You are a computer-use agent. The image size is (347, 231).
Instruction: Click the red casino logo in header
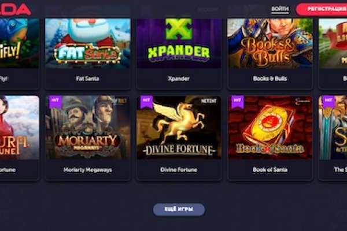pos(15,9)
